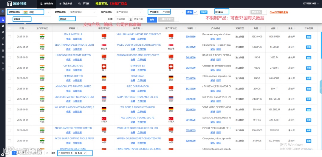Screen dimensions: 322x157
Task: Check the LIUGONG INDIA row checkbox
Action: coord(10,58)
